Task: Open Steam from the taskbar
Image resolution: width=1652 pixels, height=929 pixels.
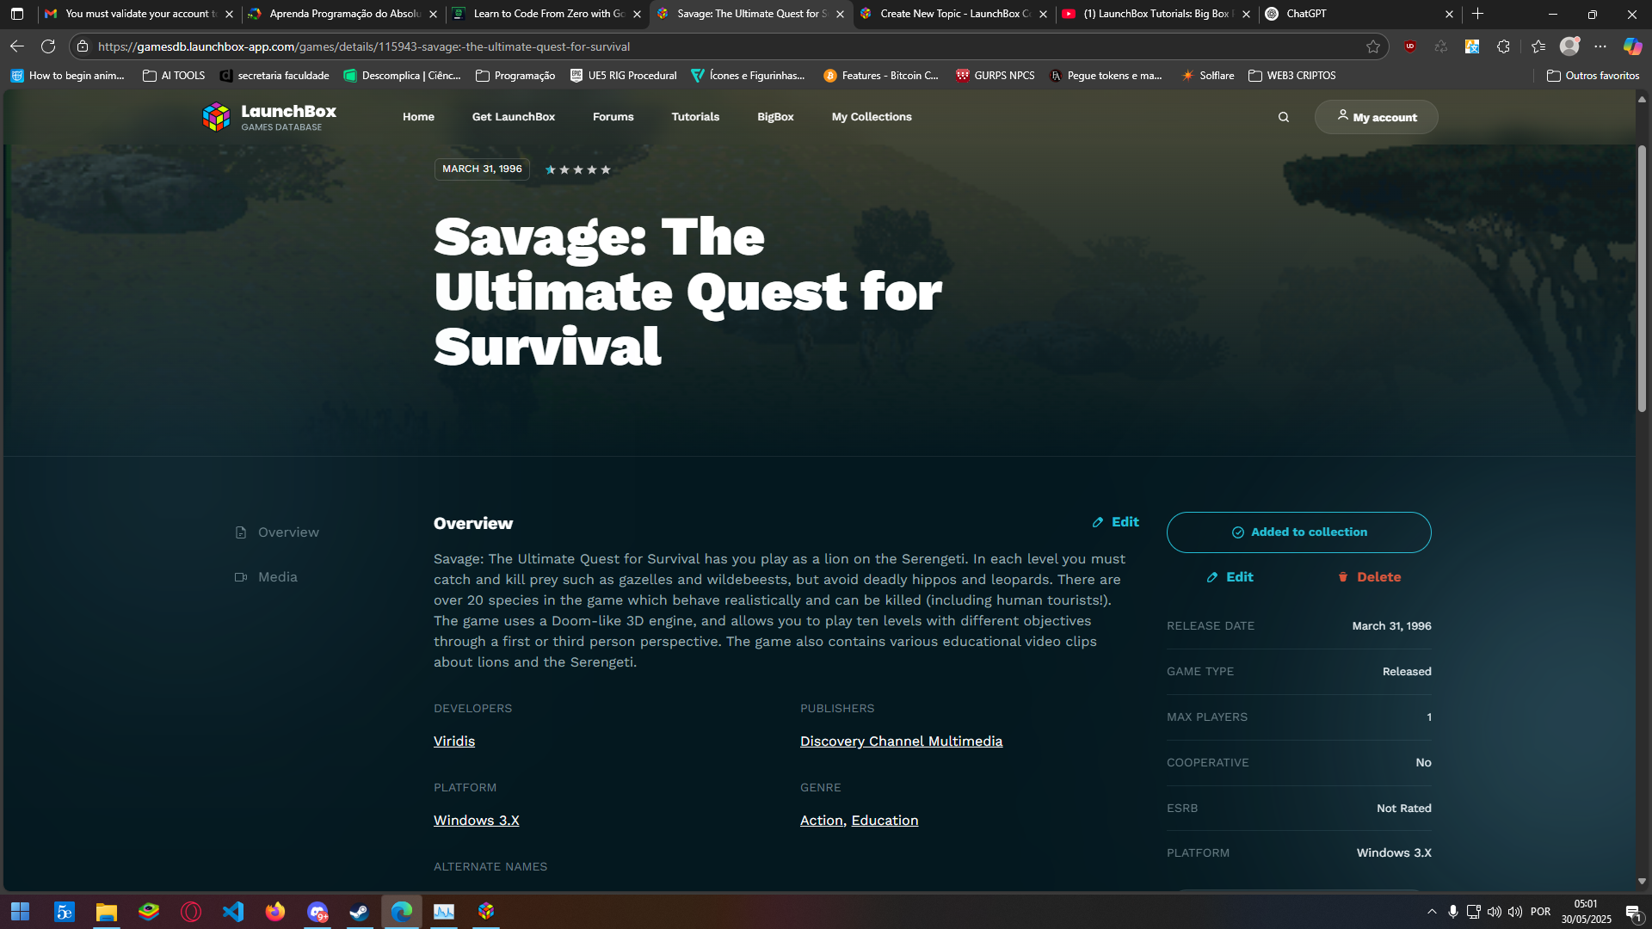Action: pos(360,912)
